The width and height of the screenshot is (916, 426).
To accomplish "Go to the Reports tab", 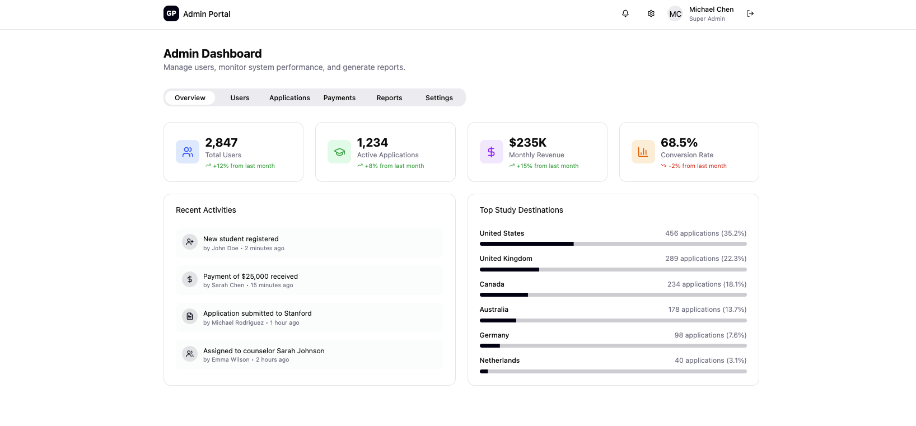I will click(389, 98).
